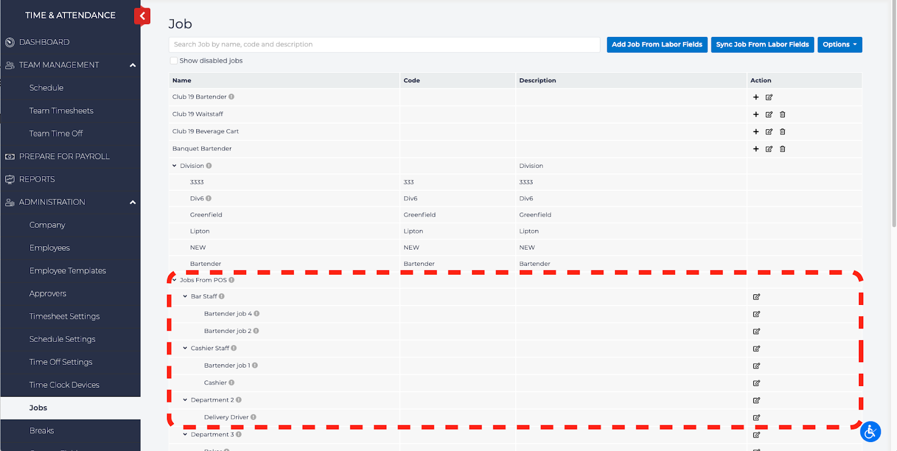Click the edit icon for Delivery Driver
Screen dimensions: 897x451
click(x=756, y=418)
